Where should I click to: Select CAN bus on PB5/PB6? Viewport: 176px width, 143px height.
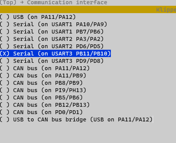pos(41,98)
